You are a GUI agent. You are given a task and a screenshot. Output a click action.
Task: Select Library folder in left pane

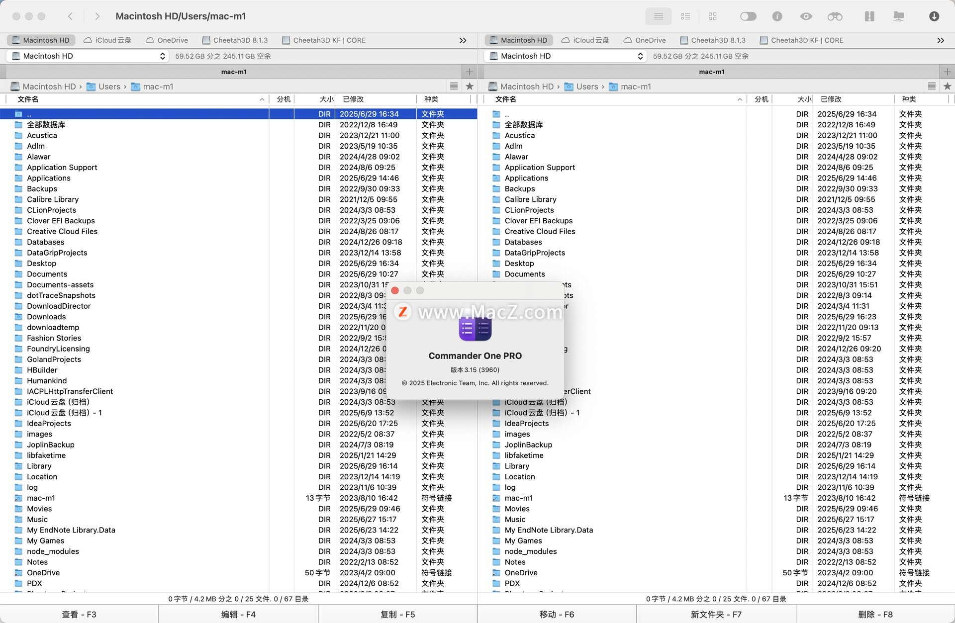(239, 466)
